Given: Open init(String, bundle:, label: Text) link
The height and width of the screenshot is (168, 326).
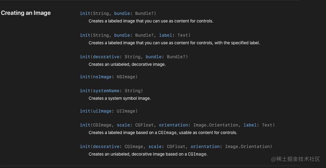Looking at the screenshot, I should pos(135,35).
